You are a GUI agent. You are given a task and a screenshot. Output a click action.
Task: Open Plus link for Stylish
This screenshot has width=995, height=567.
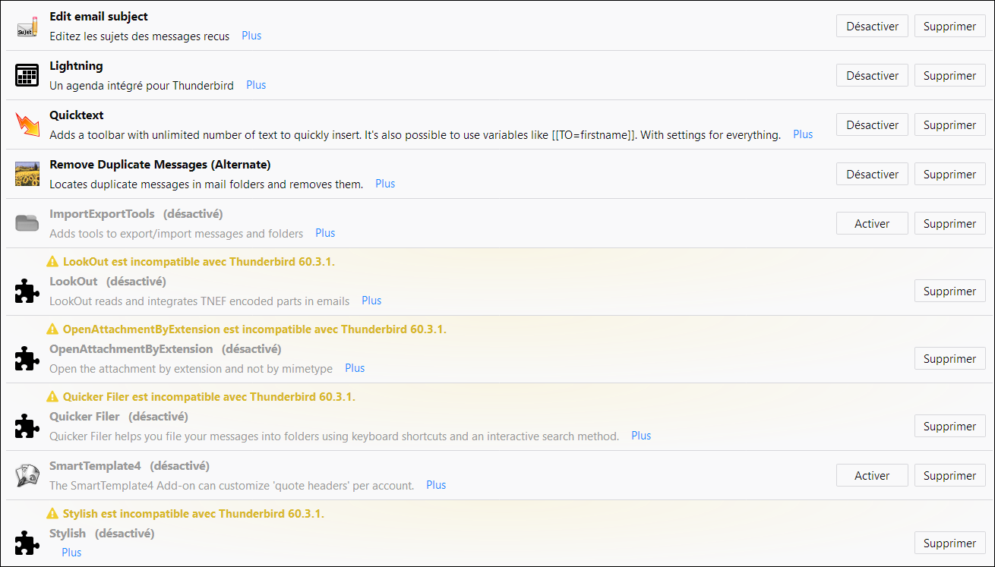[x=71, y=553]
